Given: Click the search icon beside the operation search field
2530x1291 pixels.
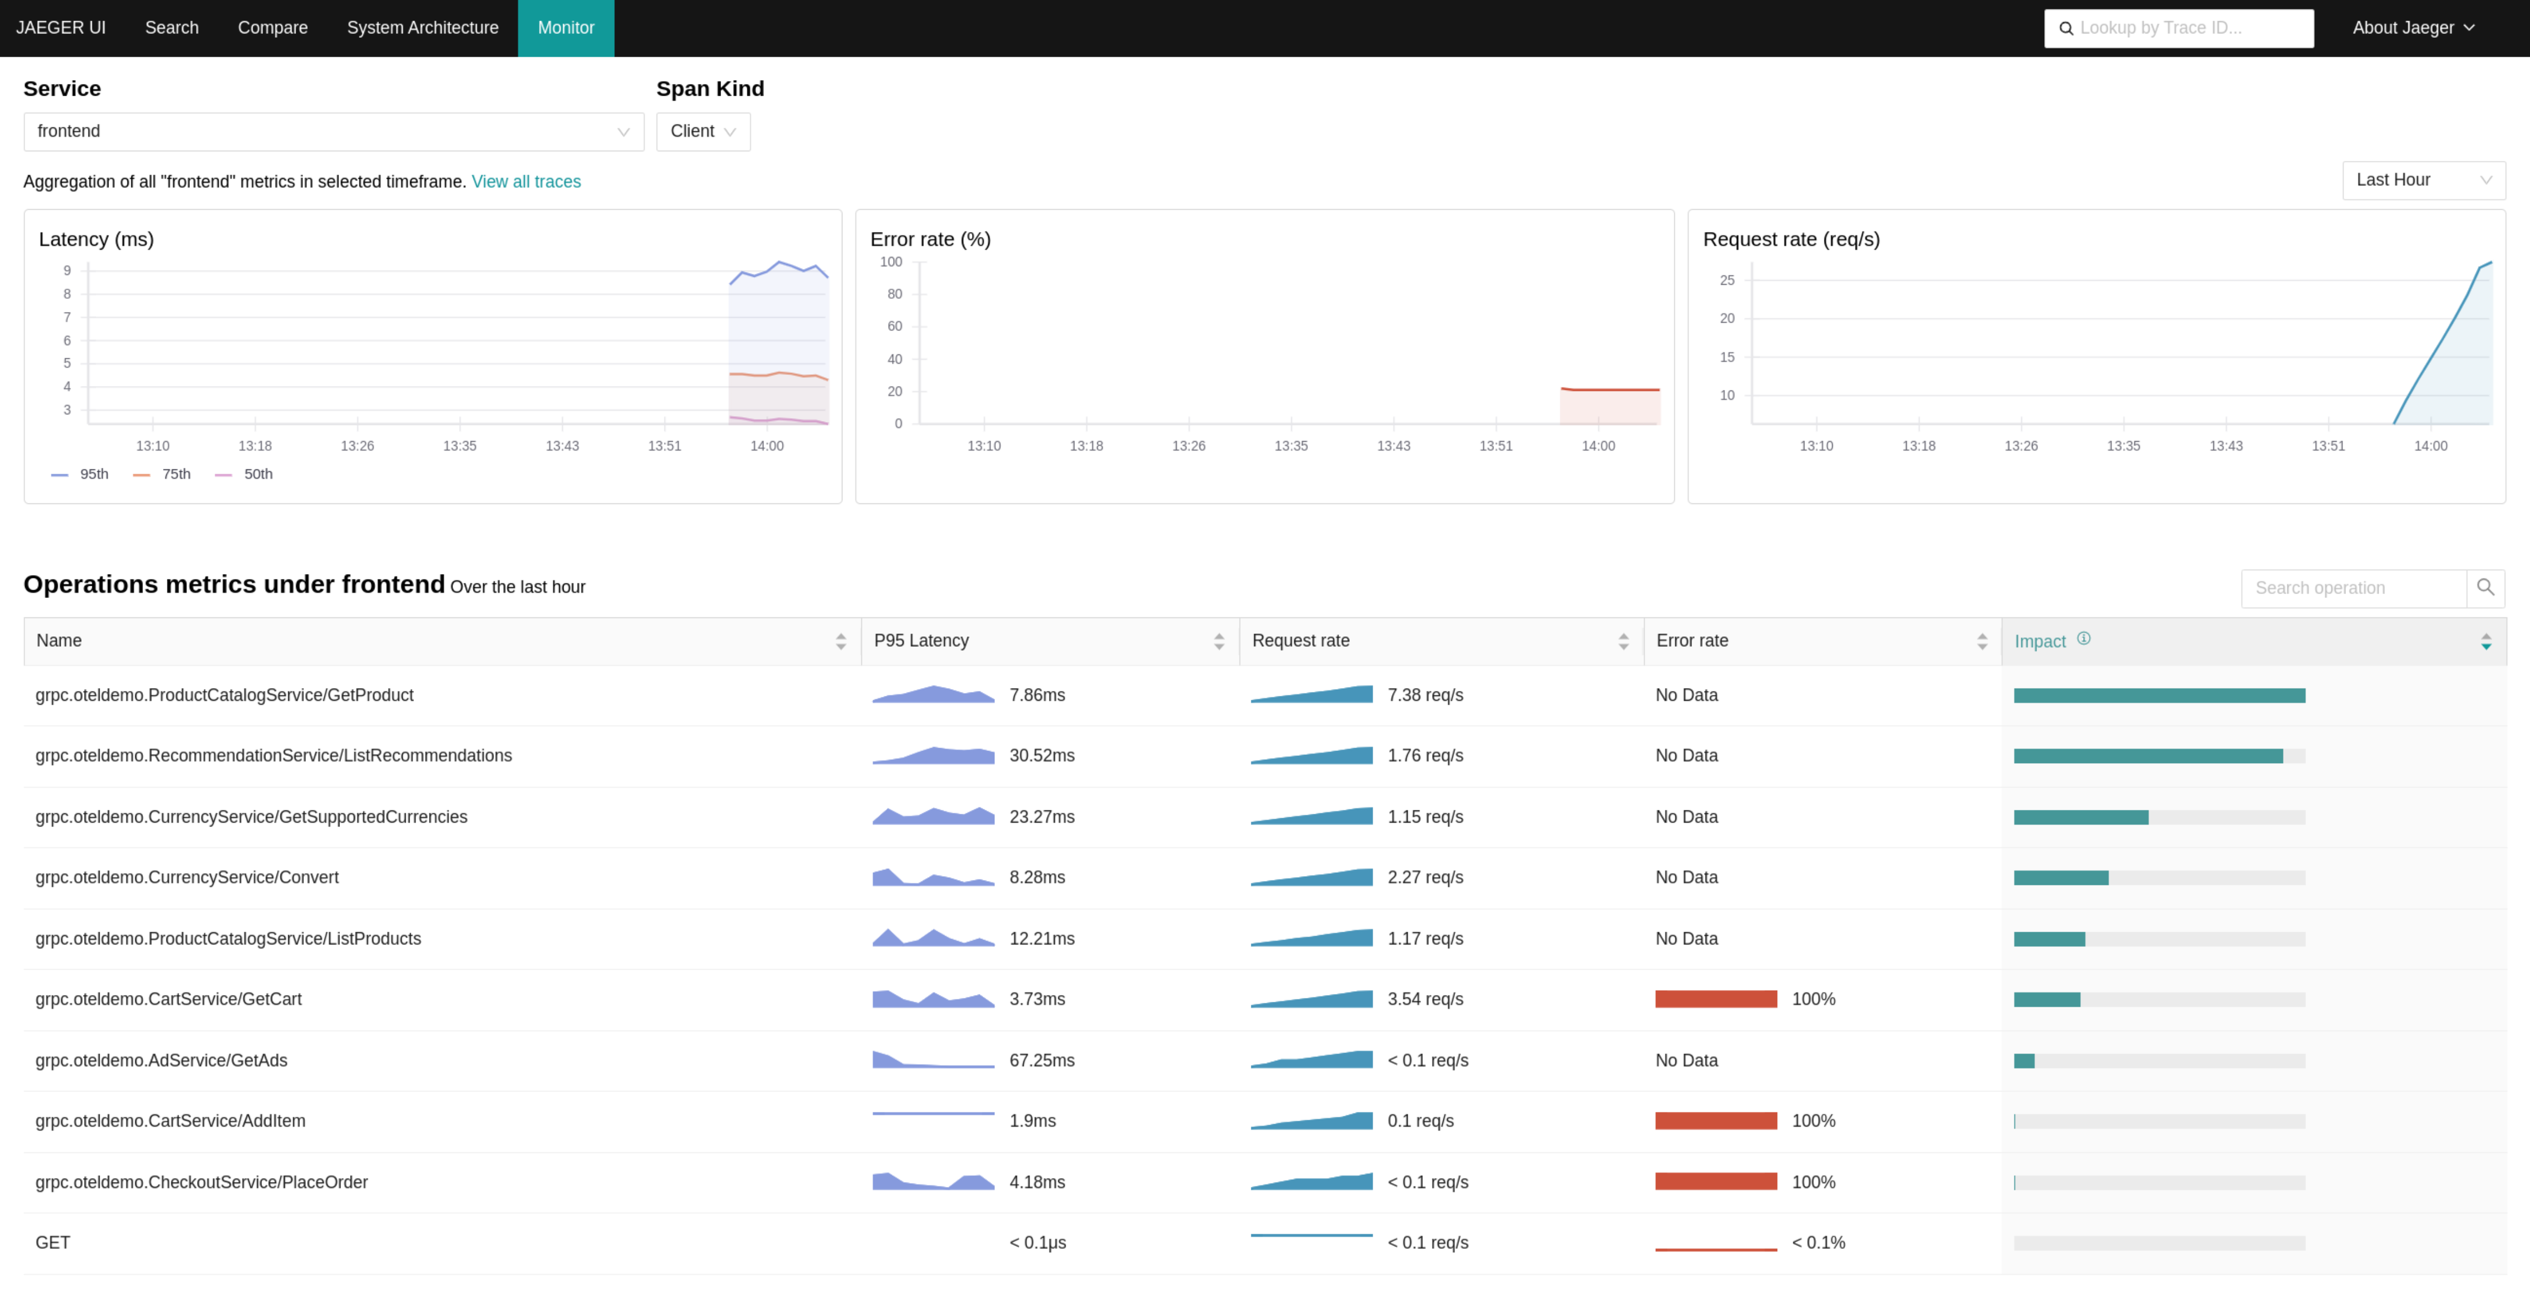Looking at the screenshot, I should [x=2487, y=587].
